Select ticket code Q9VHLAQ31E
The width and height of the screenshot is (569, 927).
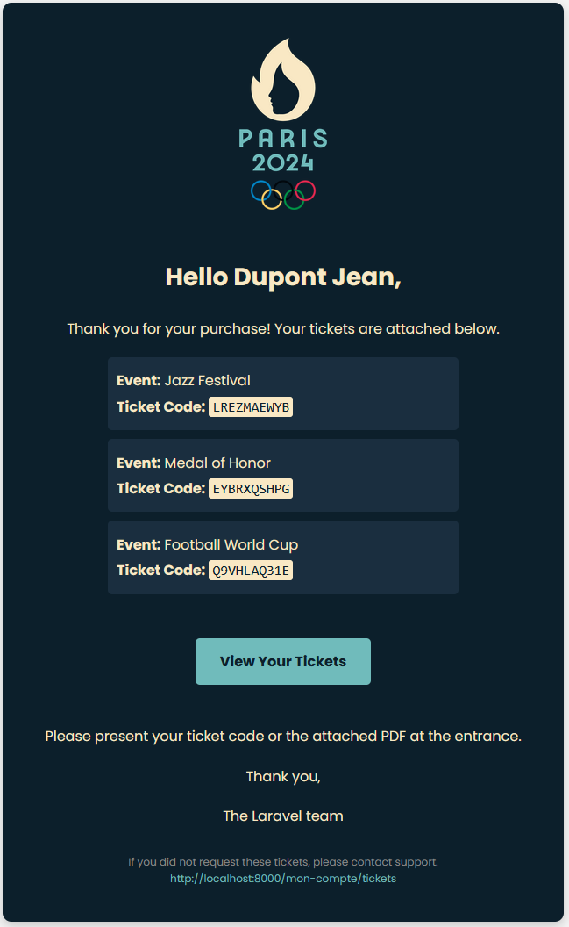tap(251, 570)
